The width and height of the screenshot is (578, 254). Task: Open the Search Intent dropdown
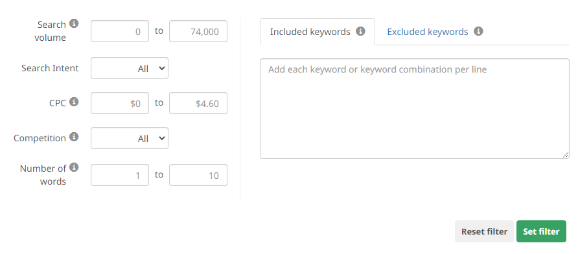pyautogui.click(x=130, y=68)
